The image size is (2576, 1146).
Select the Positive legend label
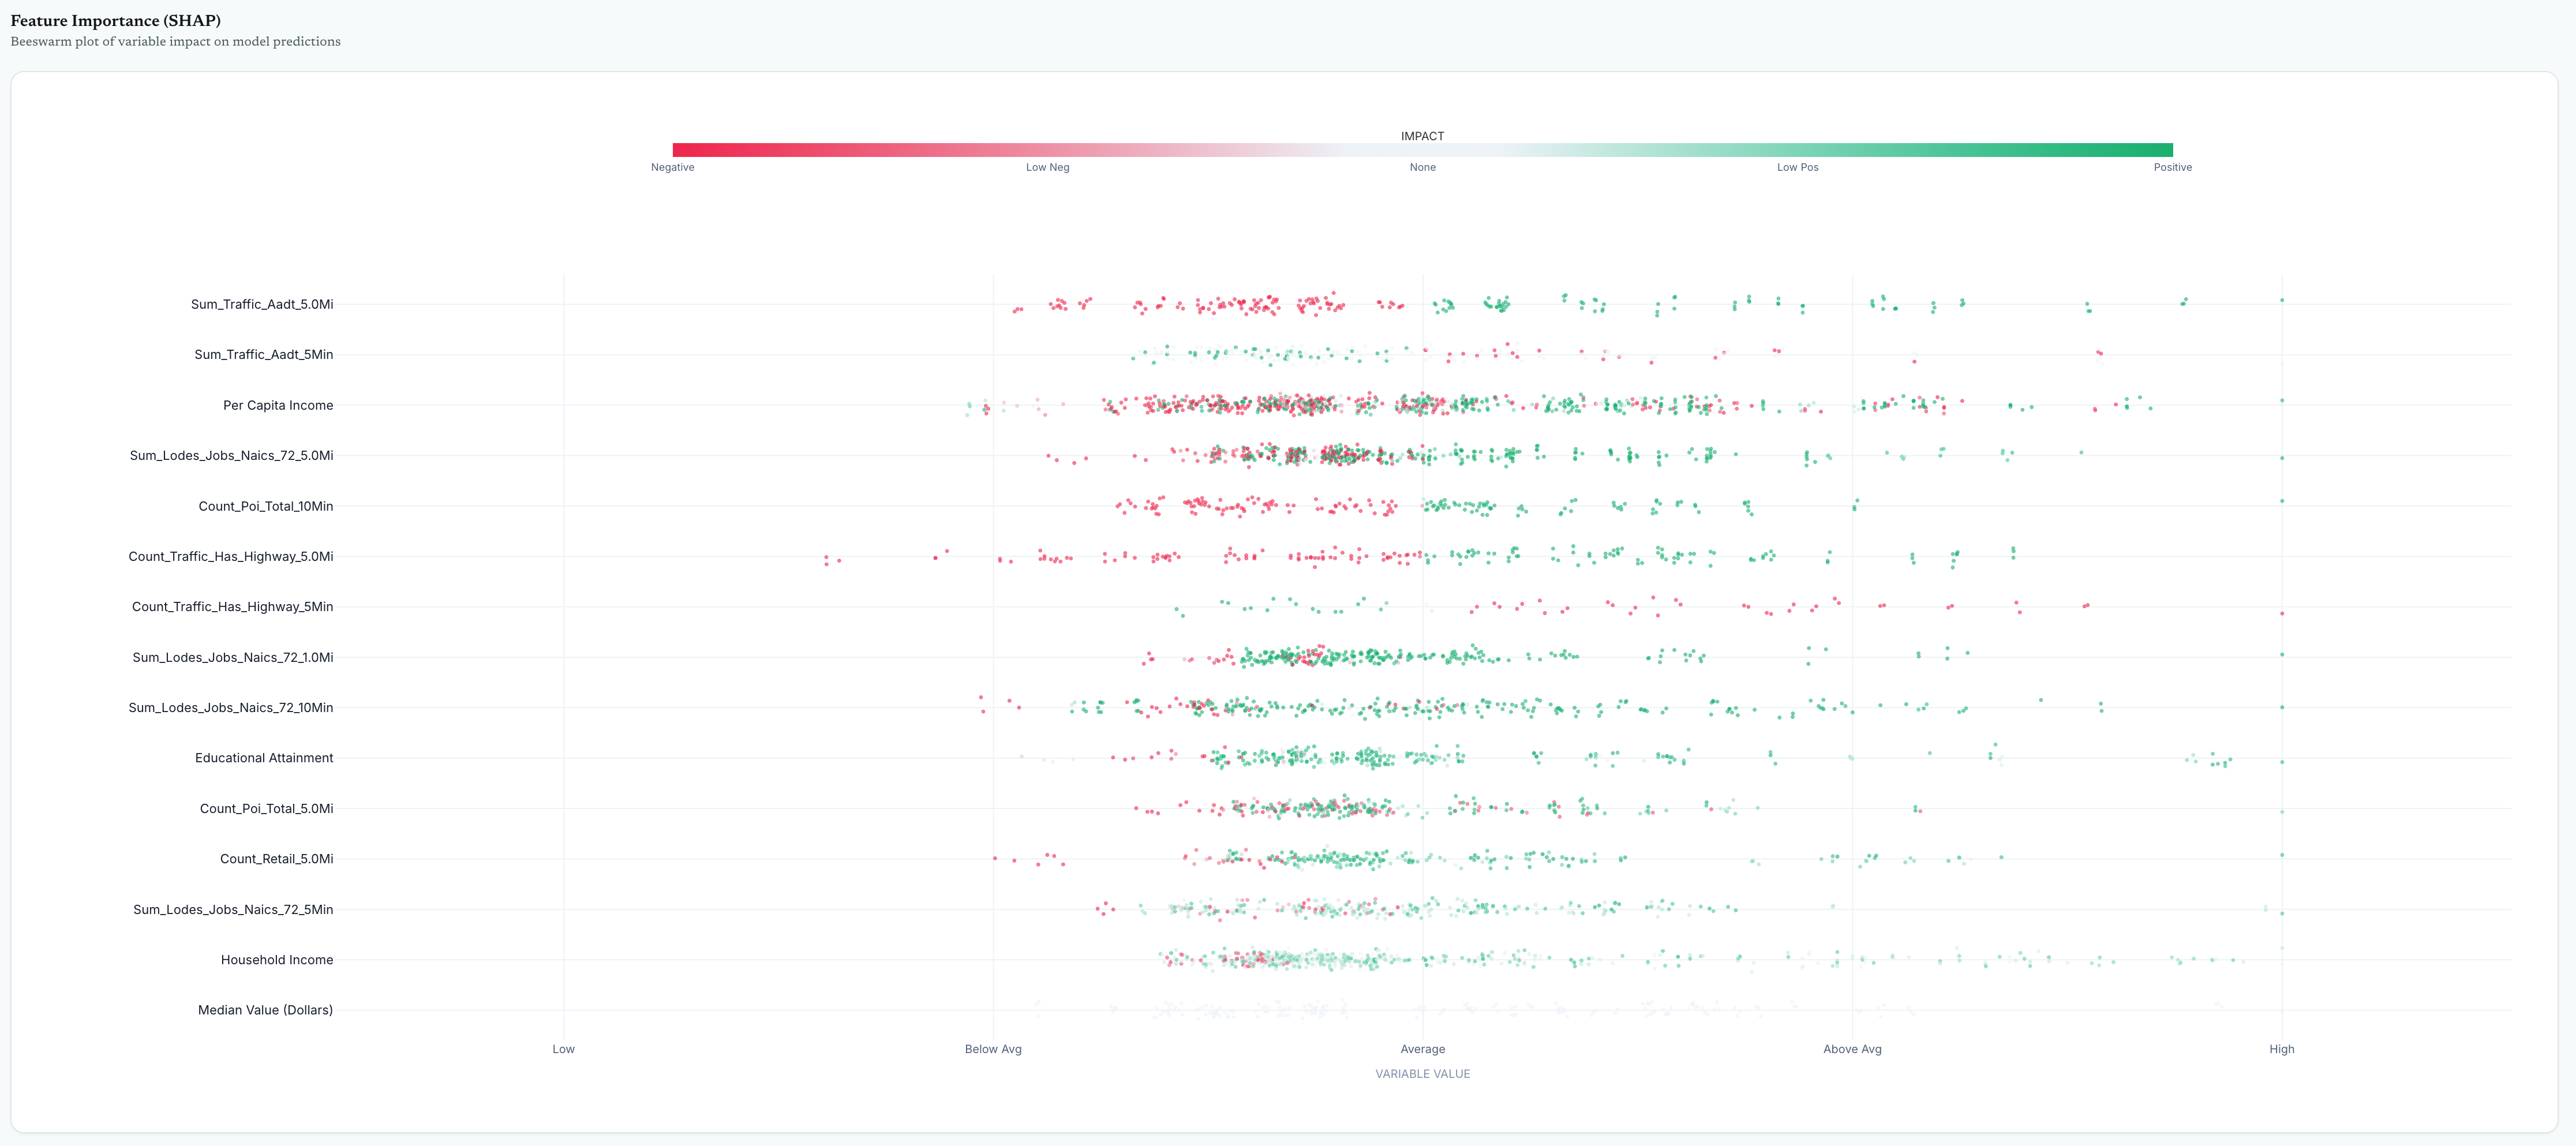(x=2172, y=167)
